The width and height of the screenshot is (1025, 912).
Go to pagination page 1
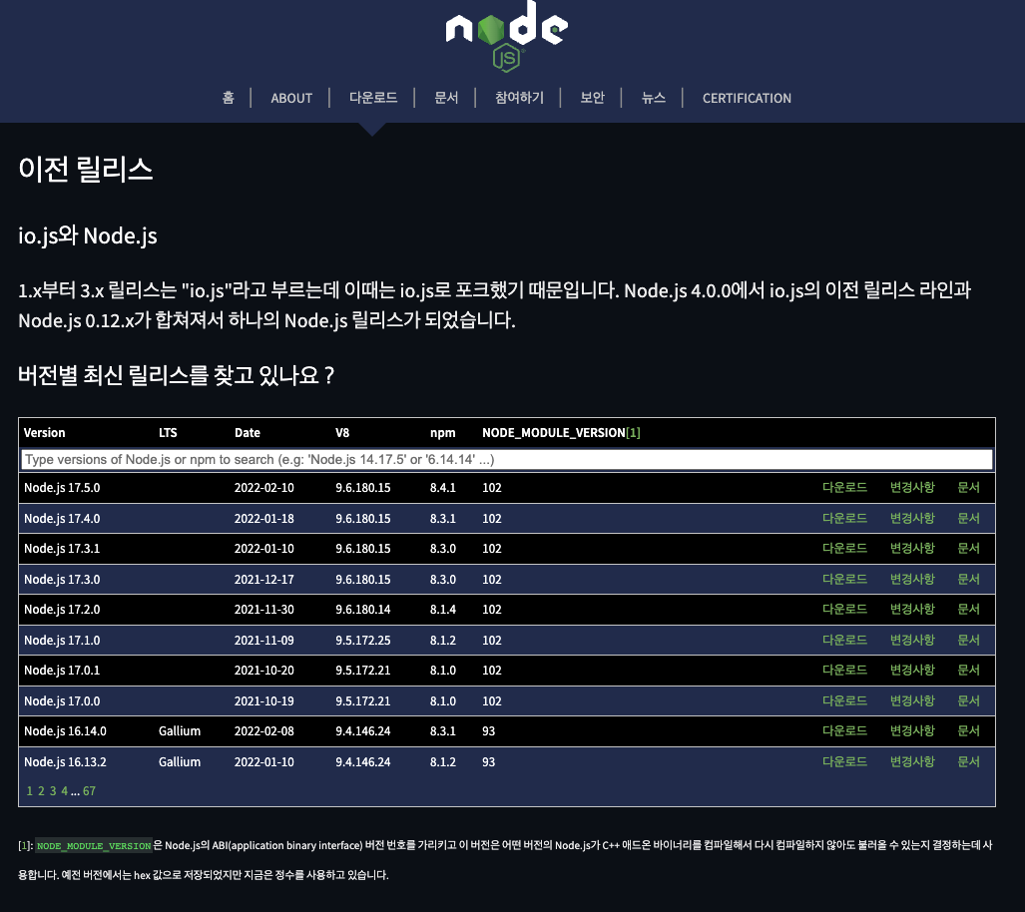point(29,791)
